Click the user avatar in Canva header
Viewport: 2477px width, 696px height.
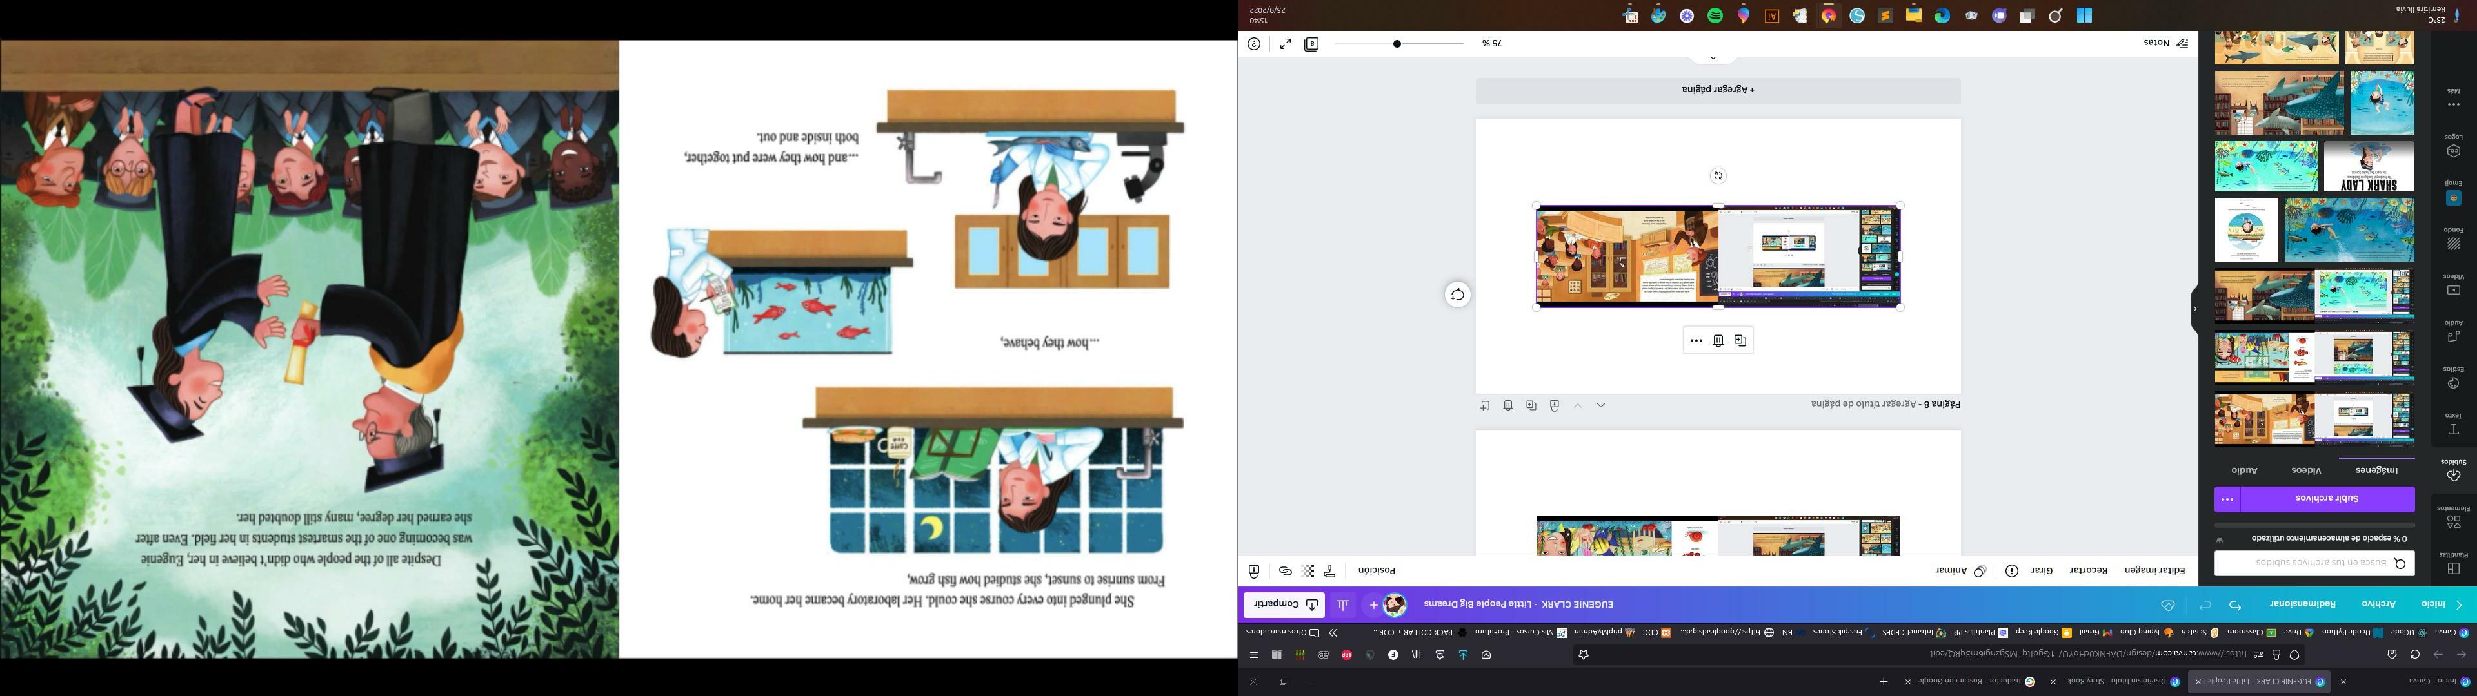(x=1395, y=604)
